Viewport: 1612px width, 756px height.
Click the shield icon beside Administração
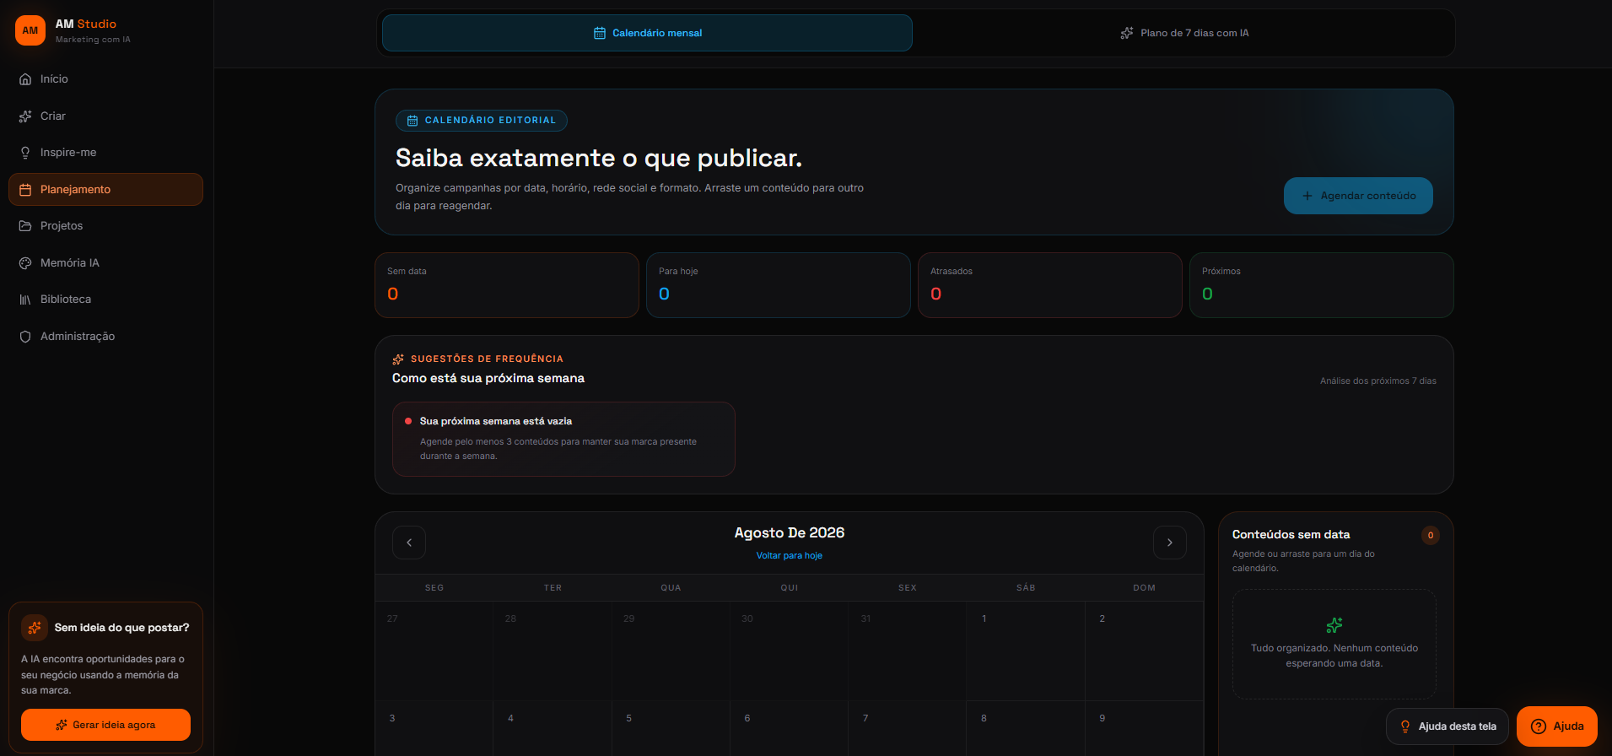coord(25,337)
